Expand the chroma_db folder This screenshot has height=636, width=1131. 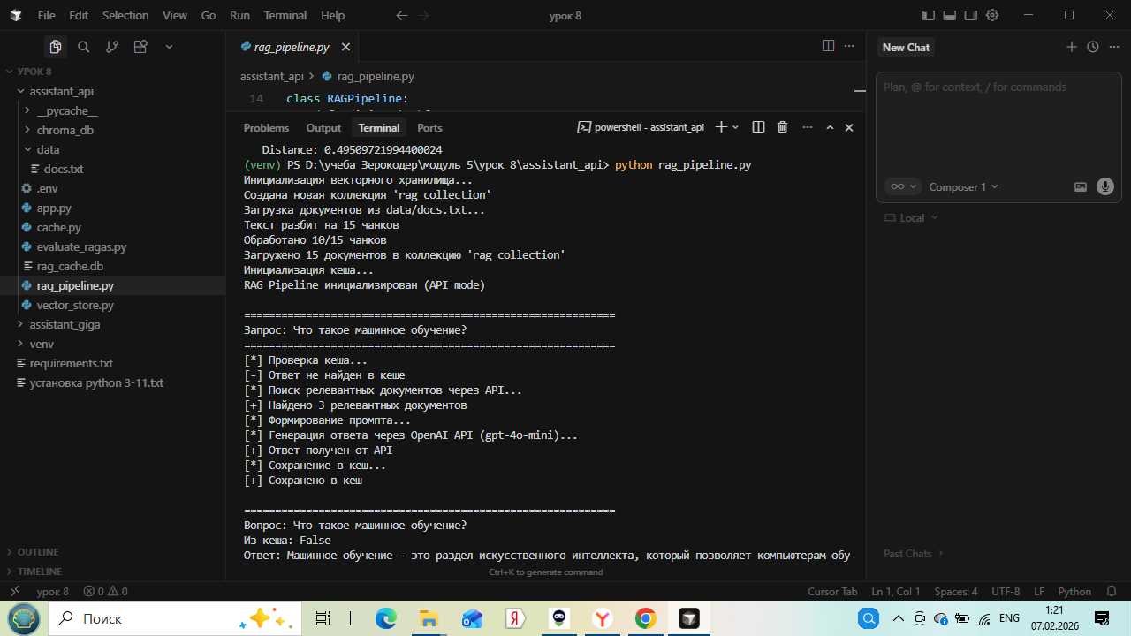tap(113, 130)
